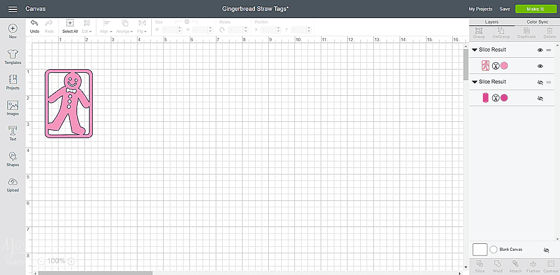The width and height of the screenshot is (560, 275).
Task: Click the canvas vertical scrollbar
Action: [x=465, y=64]
